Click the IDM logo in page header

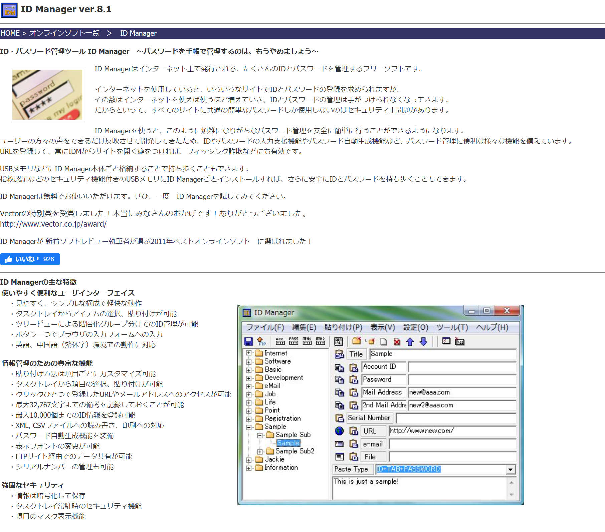pyautogui.click(x=9, y=10)
